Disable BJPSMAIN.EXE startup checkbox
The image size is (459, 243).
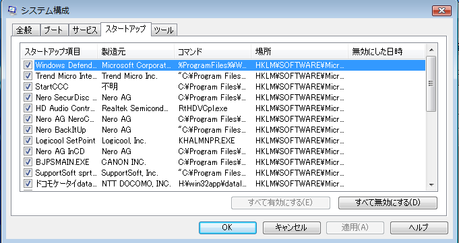[x=28, y=162]
